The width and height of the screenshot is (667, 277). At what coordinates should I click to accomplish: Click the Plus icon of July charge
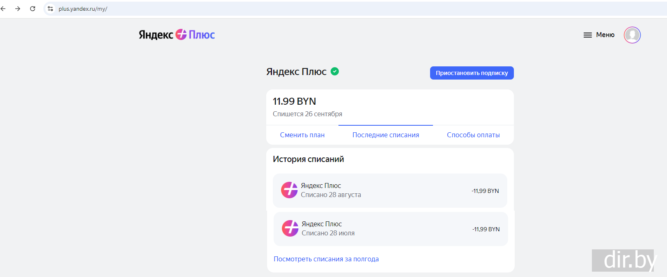(290, 228)
